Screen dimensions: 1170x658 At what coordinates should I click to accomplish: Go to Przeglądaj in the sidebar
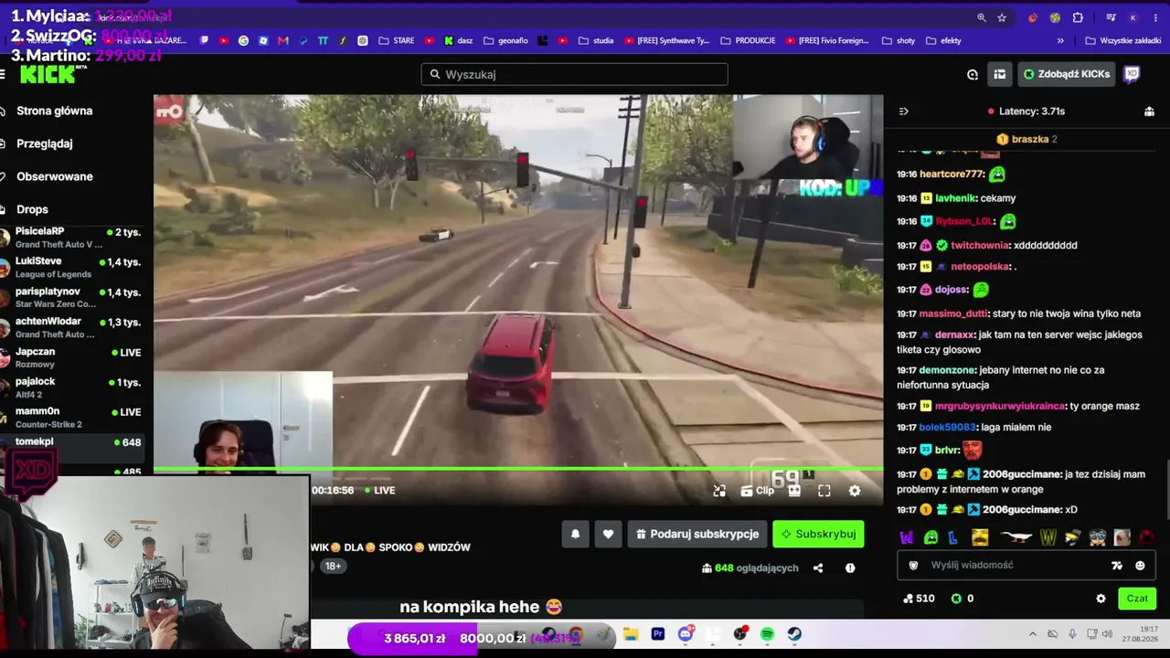click(44, 143)
